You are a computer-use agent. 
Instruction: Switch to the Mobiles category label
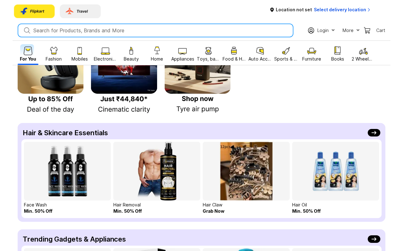(80, 59)
